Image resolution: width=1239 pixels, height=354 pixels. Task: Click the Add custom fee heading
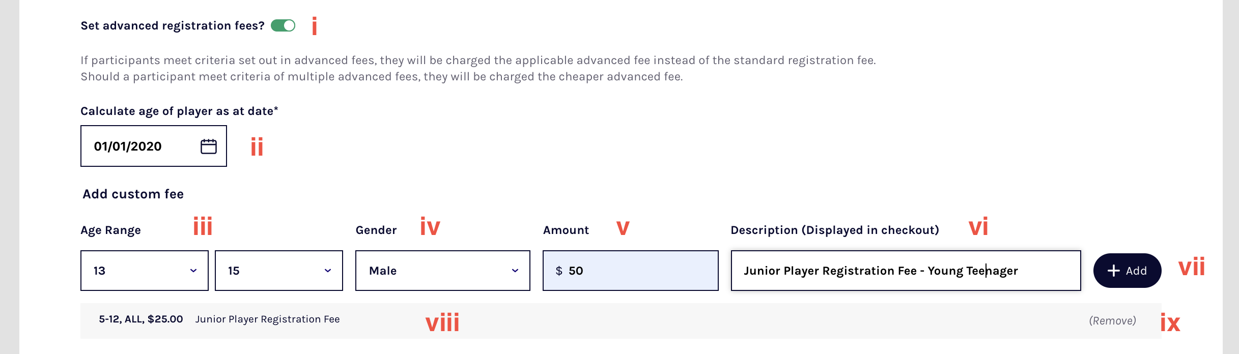tap(133, 194)
